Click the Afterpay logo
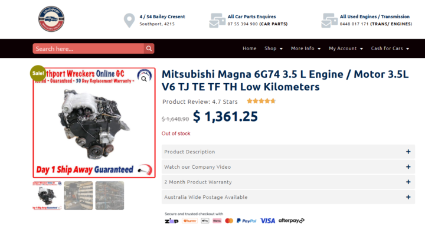 (292, 221)
